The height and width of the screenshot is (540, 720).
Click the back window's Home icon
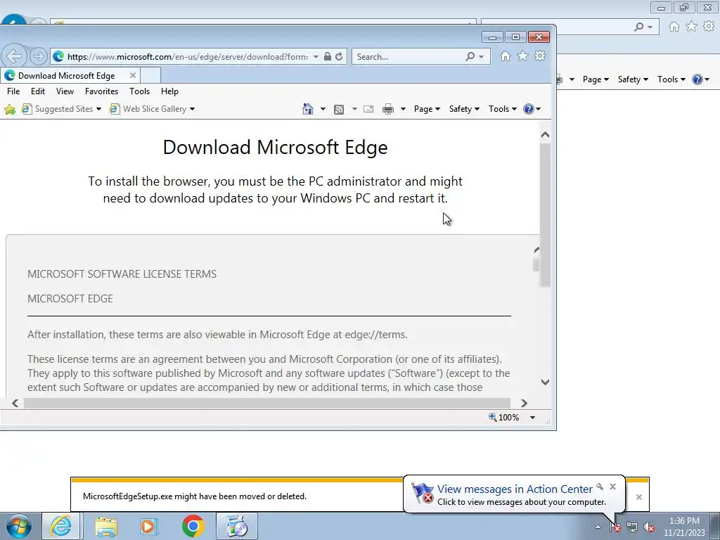point(674,27)
